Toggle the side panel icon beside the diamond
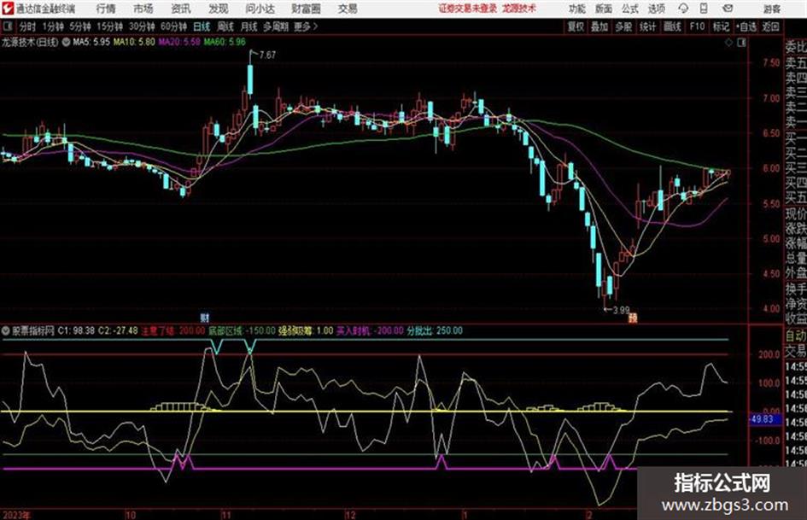Viewport: 807px width, 520px height. (741, 43)
